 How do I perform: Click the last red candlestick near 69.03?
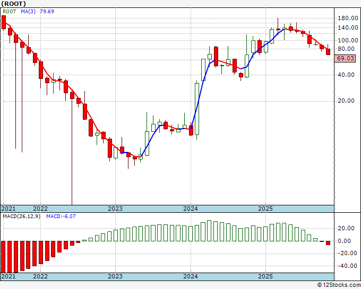pos(328,52)
